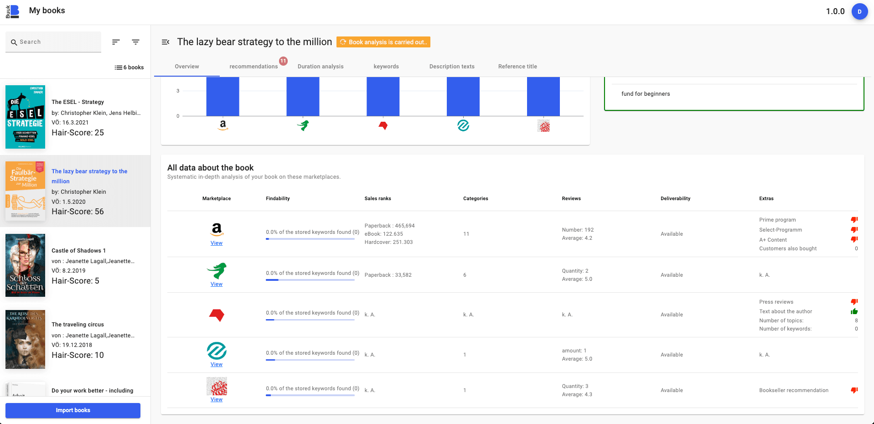The image size is (874, 424).
Task: Click 'Number of topics:' label
Action: pos(781,321)
